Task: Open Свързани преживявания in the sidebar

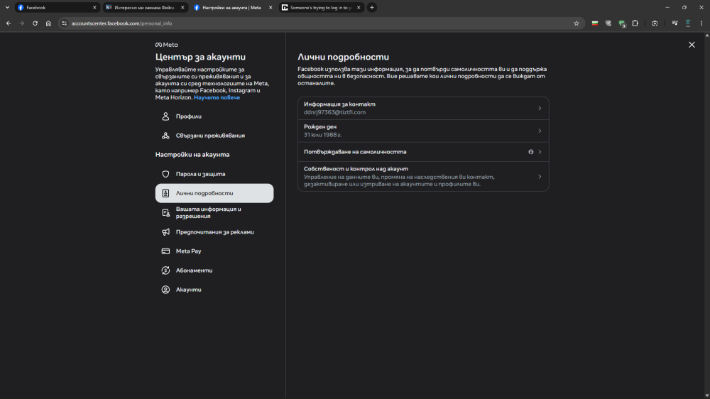Action: 214,136
